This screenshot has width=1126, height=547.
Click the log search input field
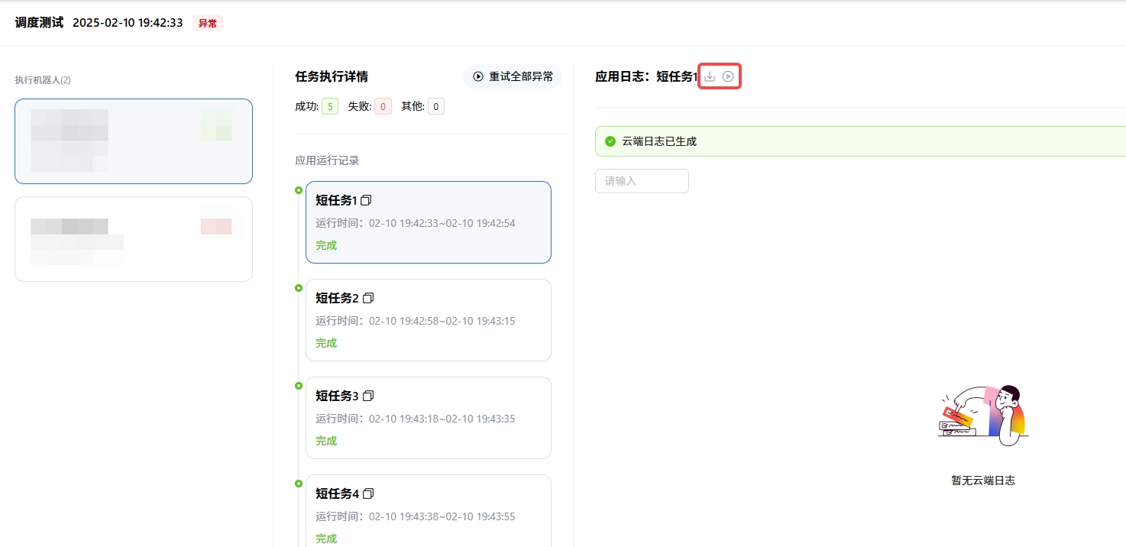coord(642,181)
